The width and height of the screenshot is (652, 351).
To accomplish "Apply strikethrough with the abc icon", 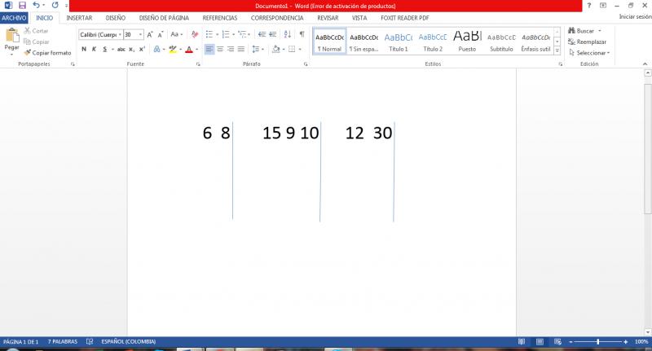I will (x=121, y=49).
